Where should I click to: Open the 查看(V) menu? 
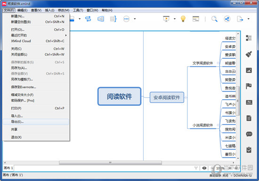[36, 10]
